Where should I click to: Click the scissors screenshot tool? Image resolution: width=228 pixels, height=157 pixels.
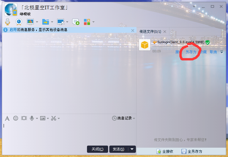coord(53,118)
